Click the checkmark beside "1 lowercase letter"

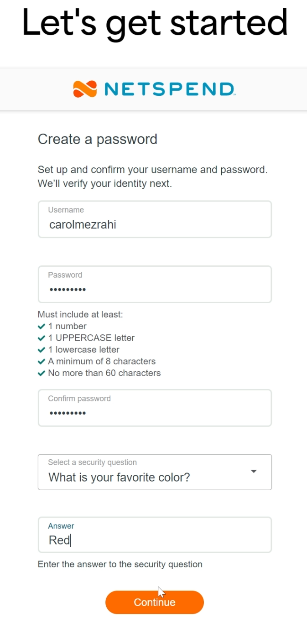pos(42,350)
